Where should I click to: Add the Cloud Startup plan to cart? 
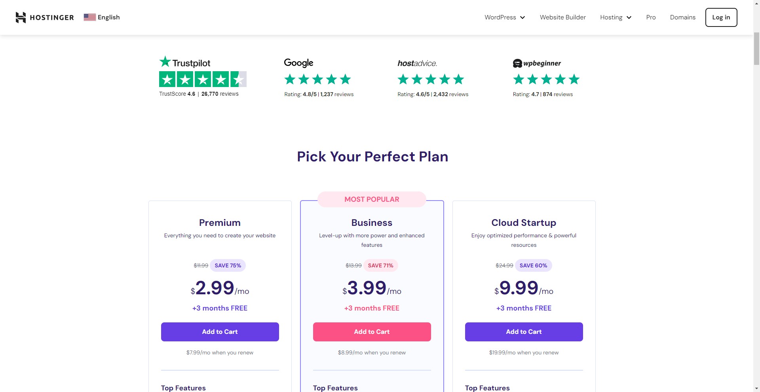click(x=524, y=332)
